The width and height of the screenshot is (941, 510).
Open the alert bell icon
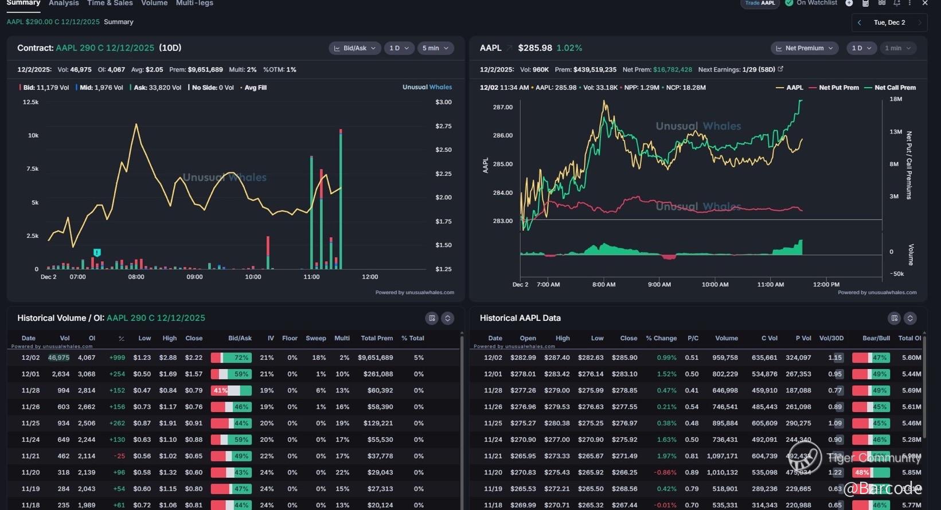[x=897, y=3]
